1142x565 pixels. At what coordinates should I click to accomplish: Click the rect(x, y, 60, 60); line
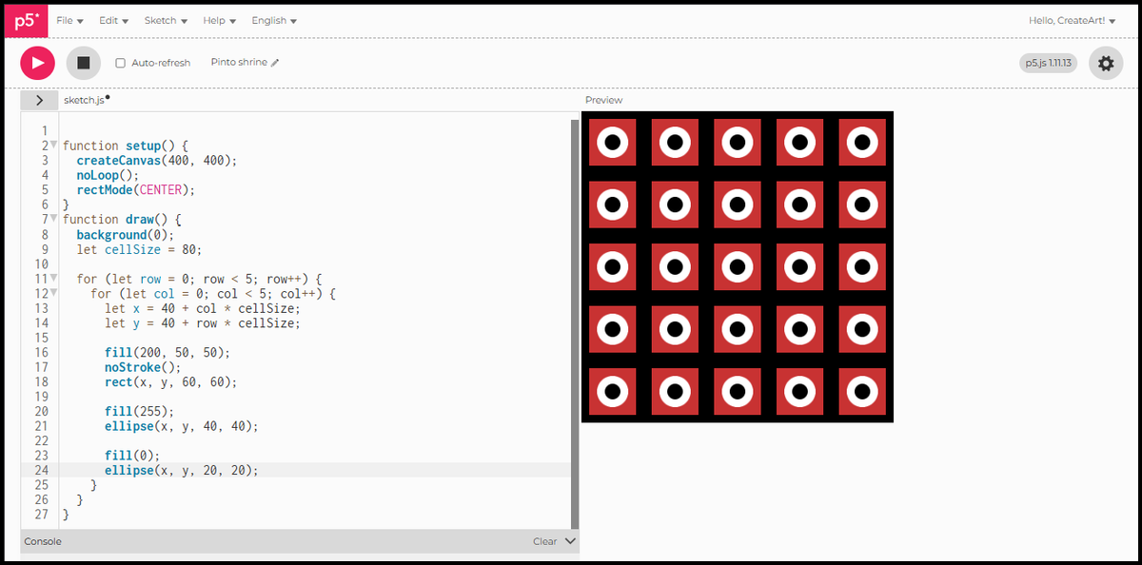[x=171, y=382]
